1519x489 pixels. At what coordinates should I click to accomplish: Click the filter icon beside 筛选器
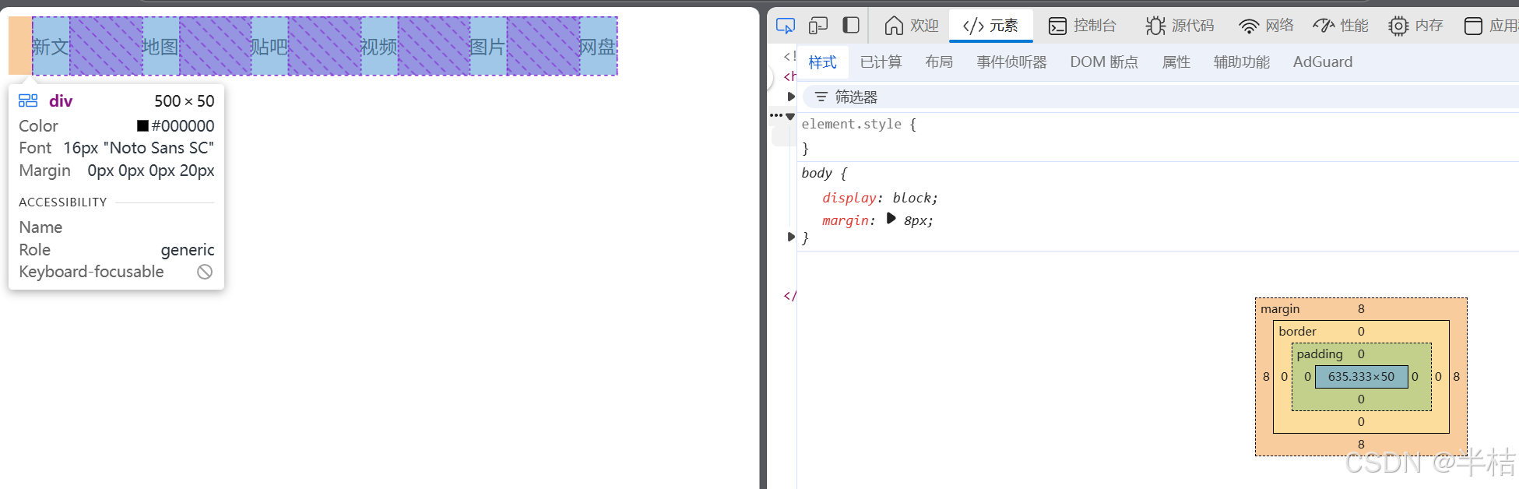coord(821,97)
